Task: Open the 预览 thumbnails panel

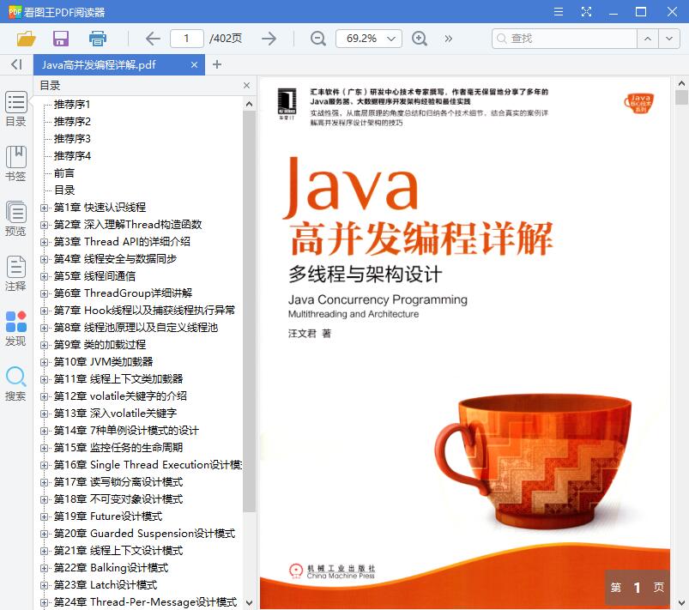Action: click(x=15, y=219)
